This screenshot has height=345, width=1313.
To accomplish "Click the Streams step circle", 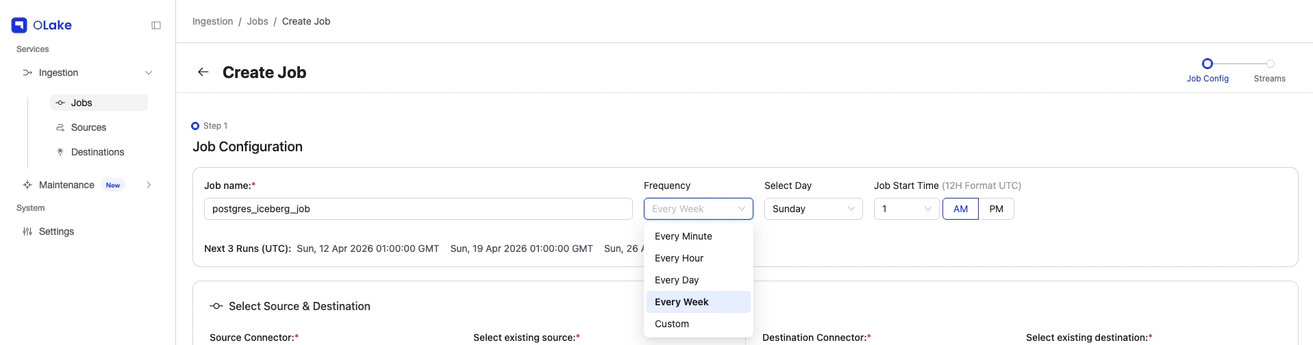I will point(1271,64).
